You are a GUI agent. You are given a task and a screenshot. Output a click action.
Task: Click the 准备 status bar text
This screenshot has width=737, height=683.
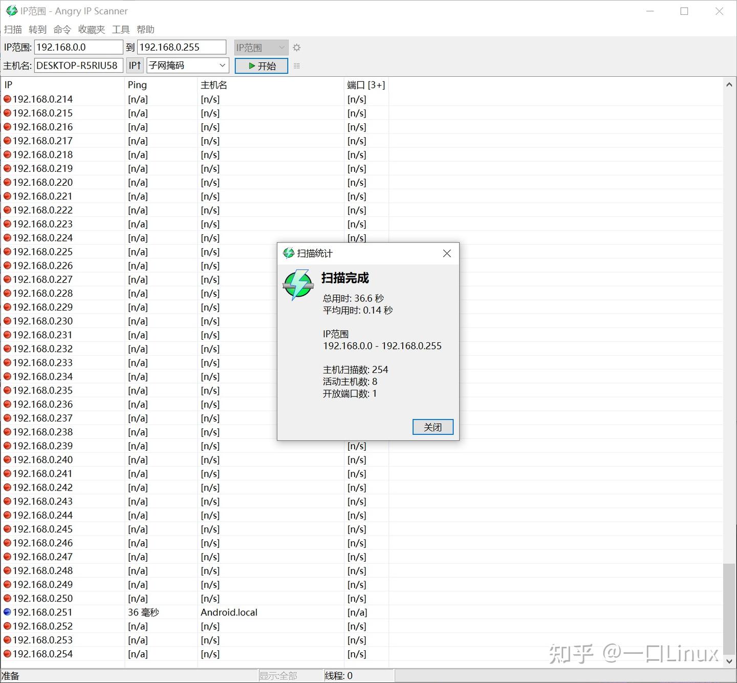[10, 676]
